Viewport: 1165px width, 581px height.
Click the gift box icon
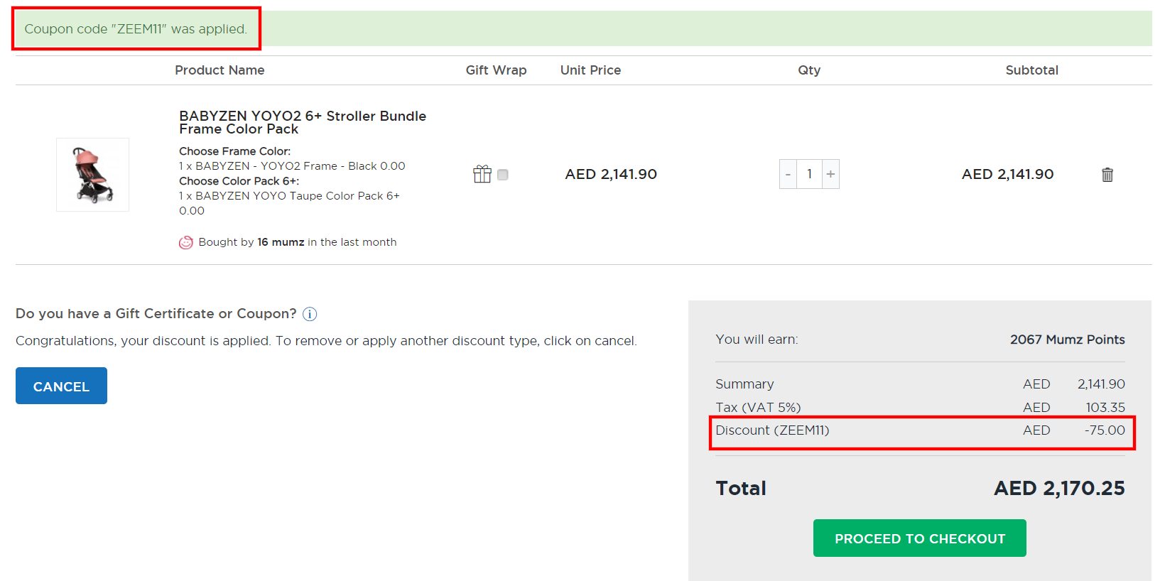point(482,174)
